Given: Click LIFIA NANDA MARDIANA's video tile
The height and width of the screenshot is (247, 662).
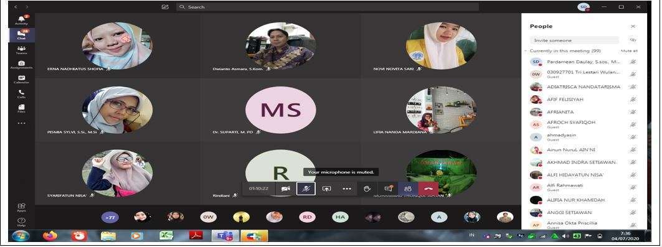Looking at the screenshot, I should pyautogui.click(x=441, y=110).
